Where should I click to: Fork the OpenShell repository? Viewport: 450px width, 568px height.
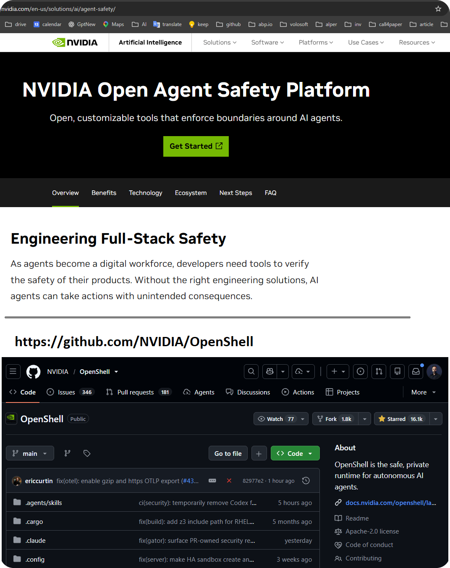(335, 419)
